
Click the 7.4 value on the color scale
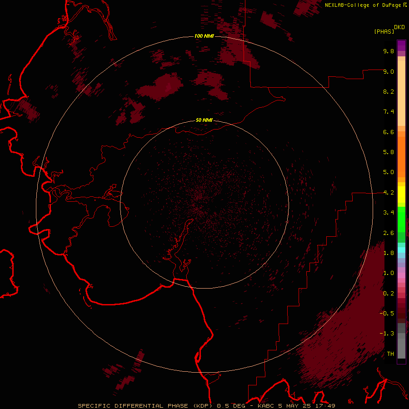point(389,112)
